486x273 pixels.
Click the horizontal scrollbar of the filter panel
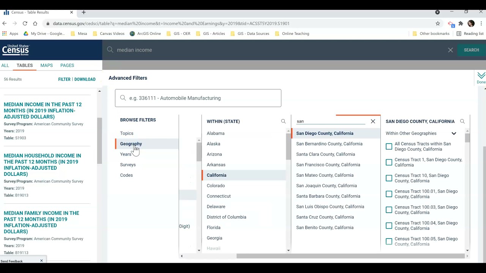pos(350,256)
